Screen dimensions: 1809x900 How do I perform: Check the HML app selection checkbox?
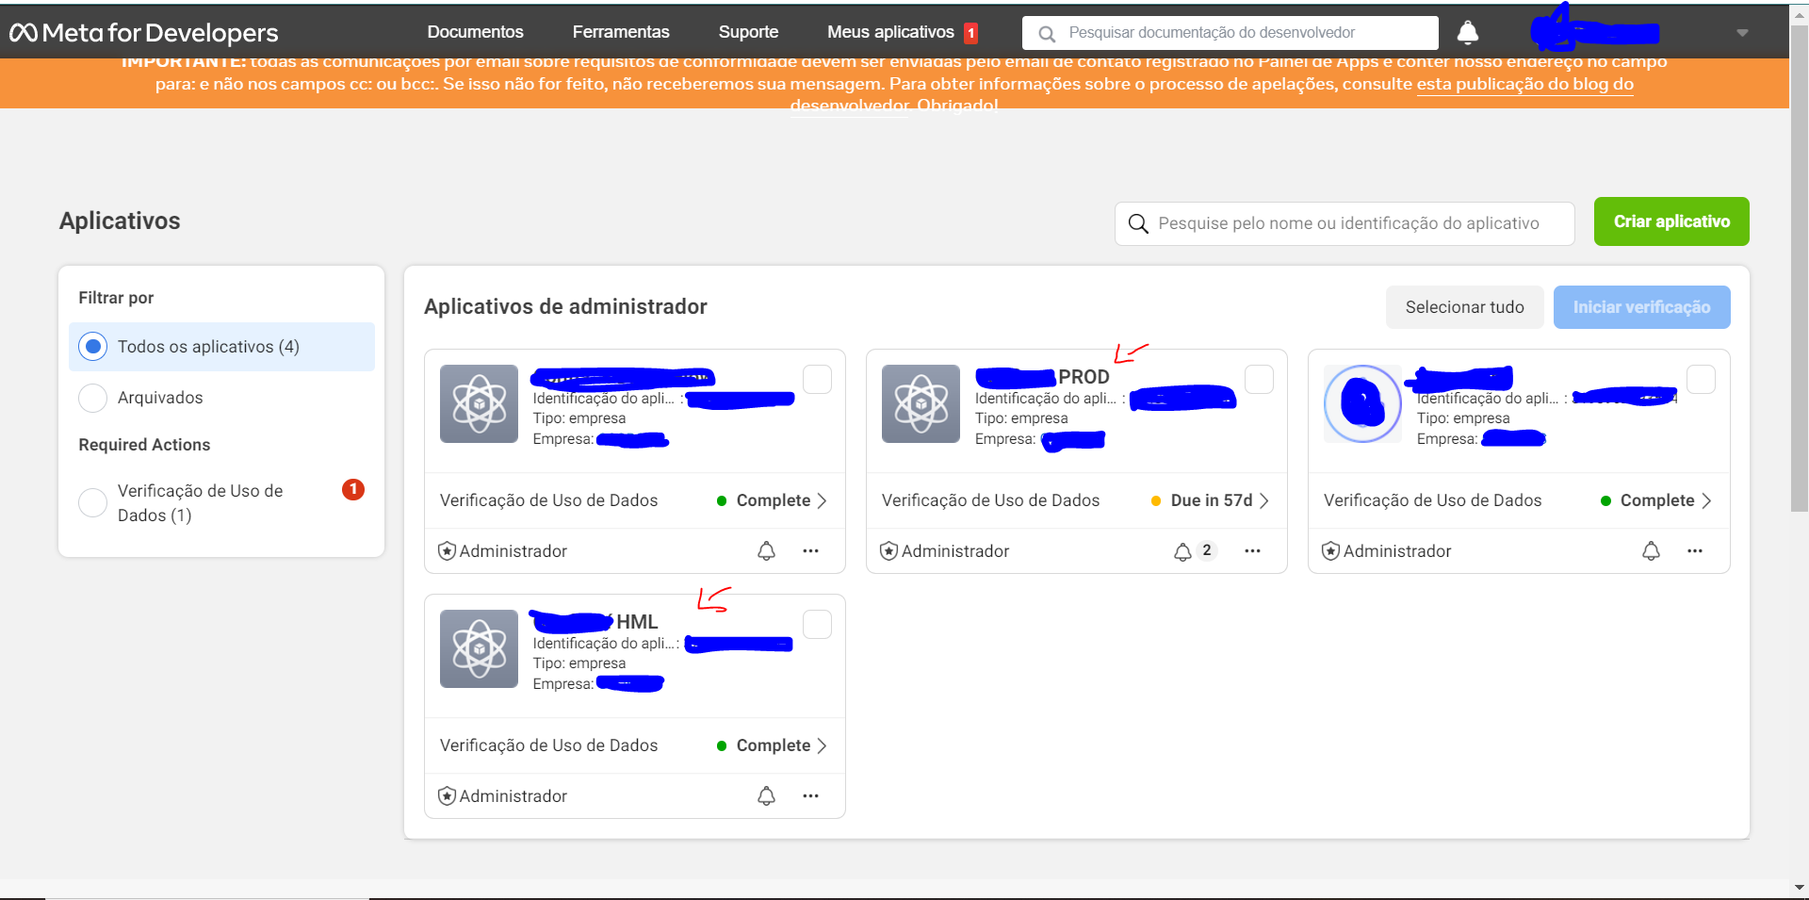tap(817, 624)
